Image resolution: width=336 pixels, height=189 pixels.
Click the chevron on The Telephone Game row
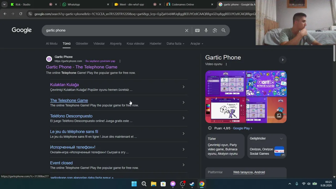click(183, 102)
